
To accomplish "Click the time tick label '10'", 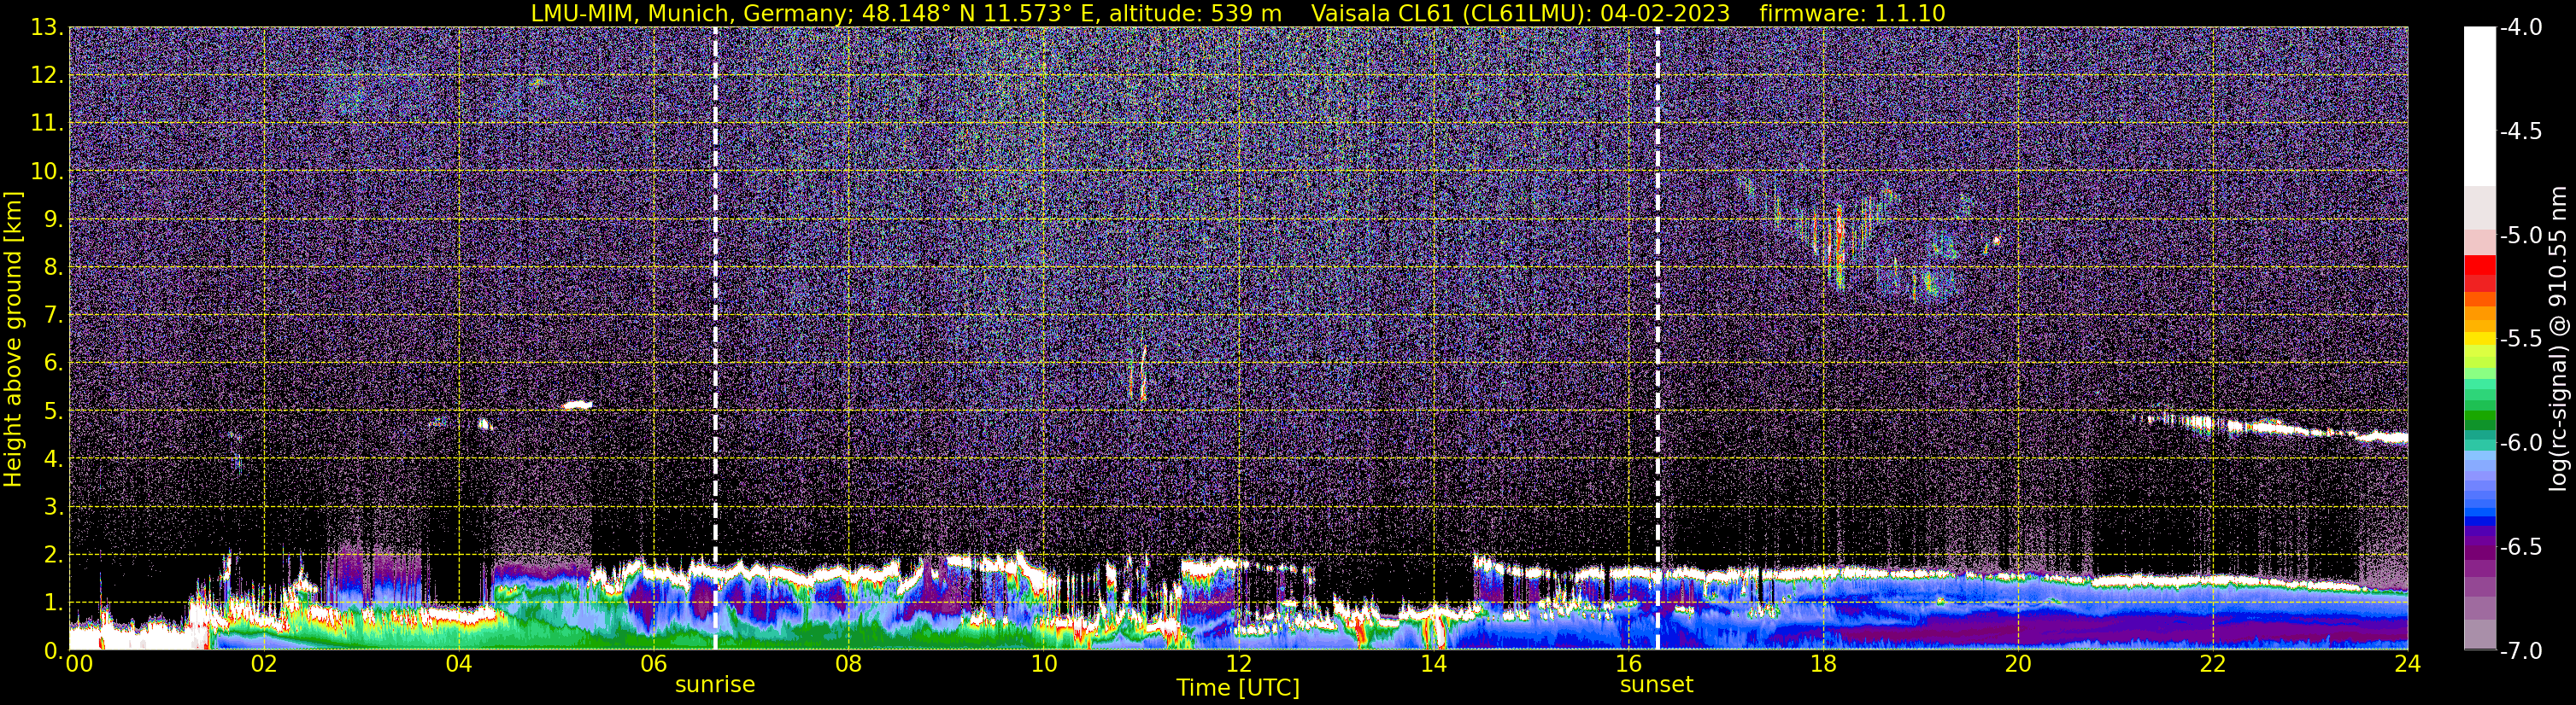I will (1043, 663).
